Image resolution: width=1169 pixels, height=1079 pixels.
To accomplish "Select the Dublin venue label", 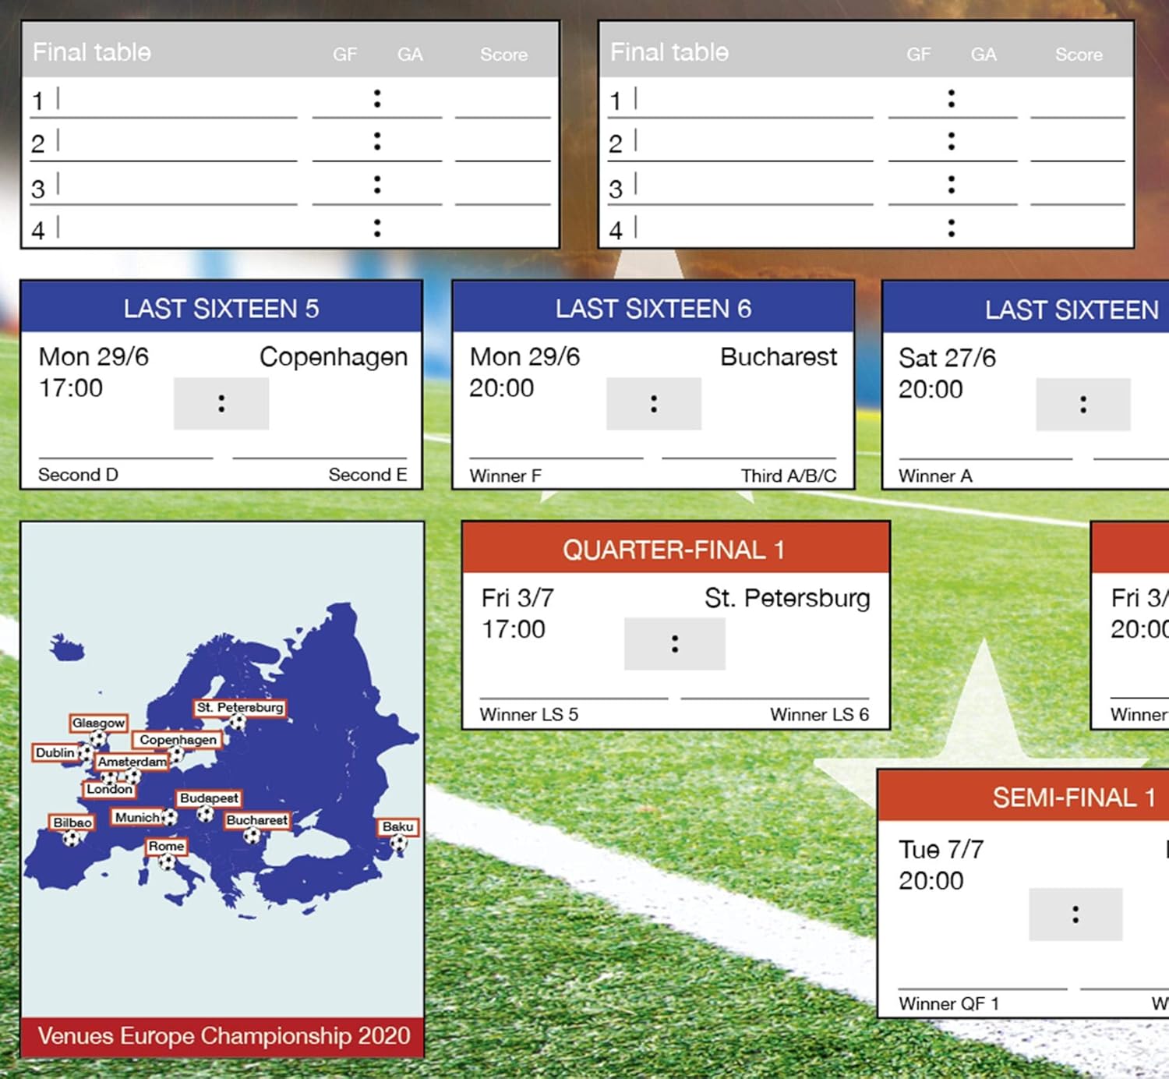I will pyautogui.click(x=55, y=752).
